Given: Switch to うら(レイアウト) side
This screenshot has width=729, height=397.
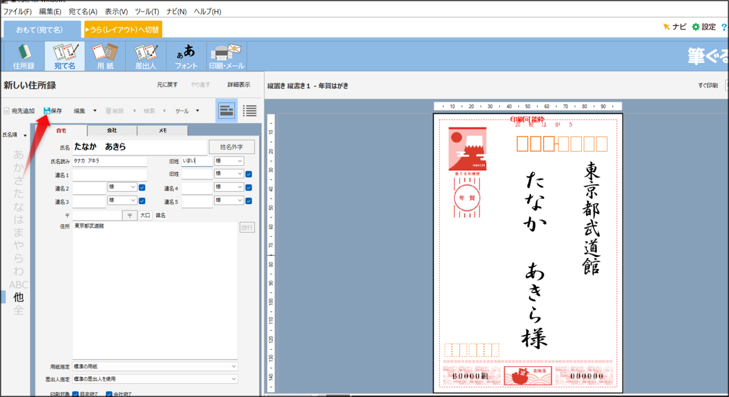Looking at the screenshot, I should pyautogui.click(x=123, y=29).
